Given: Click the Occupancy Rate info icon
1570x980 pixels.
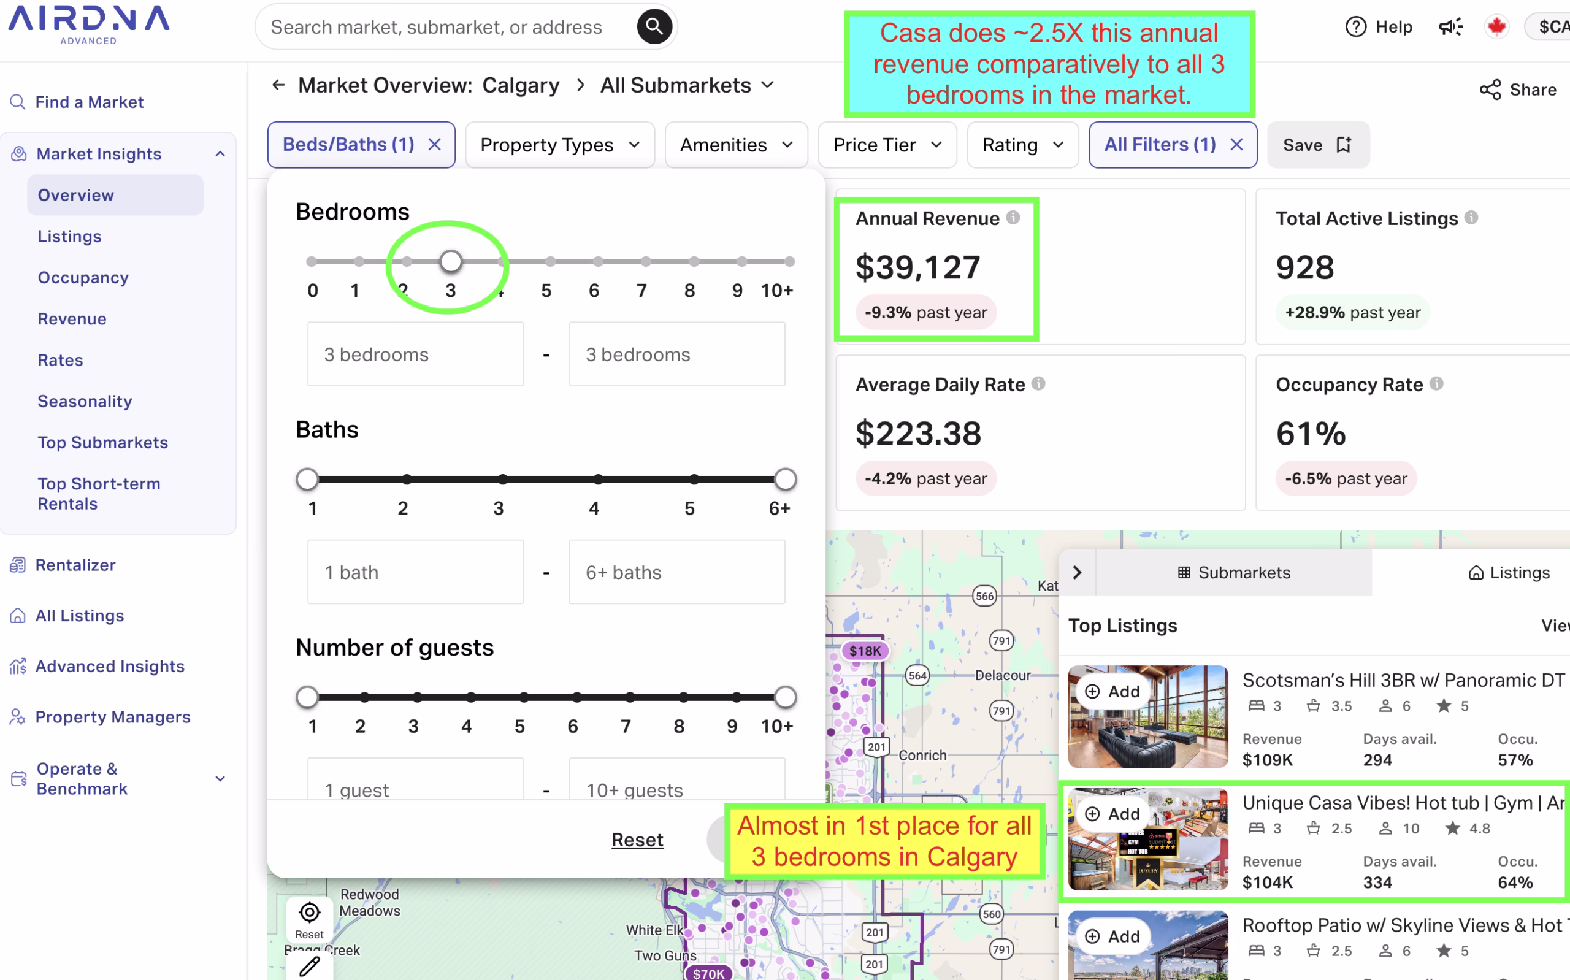Looking at the screenshot, I should pos(1436,384).
